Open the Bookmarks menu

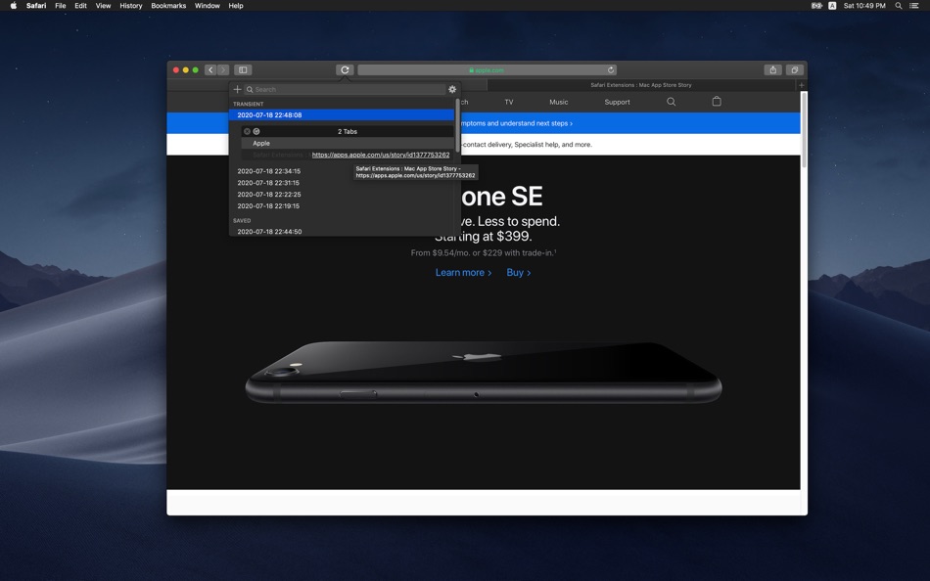(168, 5)
